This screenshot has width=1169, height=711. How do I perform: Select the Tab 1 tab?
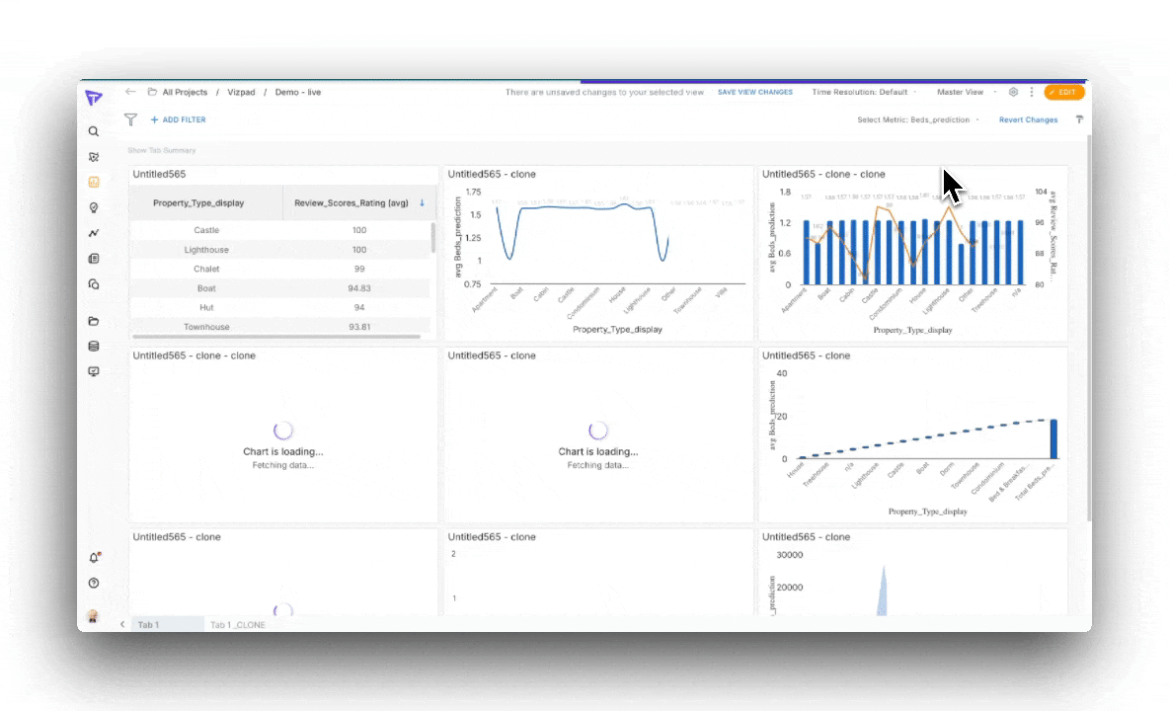pyautogui.click(x=149, y=625)
